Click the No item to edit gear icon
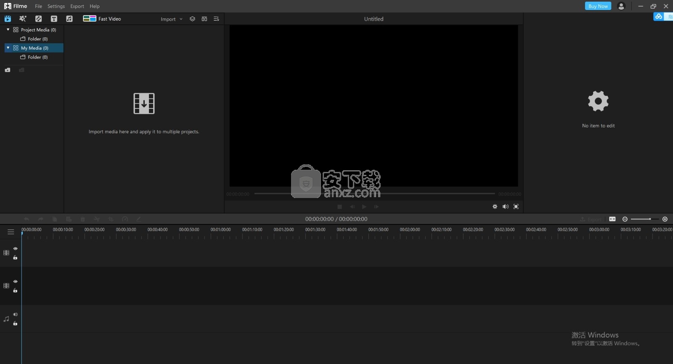This screenshot has height=364, width=673. 598,101
